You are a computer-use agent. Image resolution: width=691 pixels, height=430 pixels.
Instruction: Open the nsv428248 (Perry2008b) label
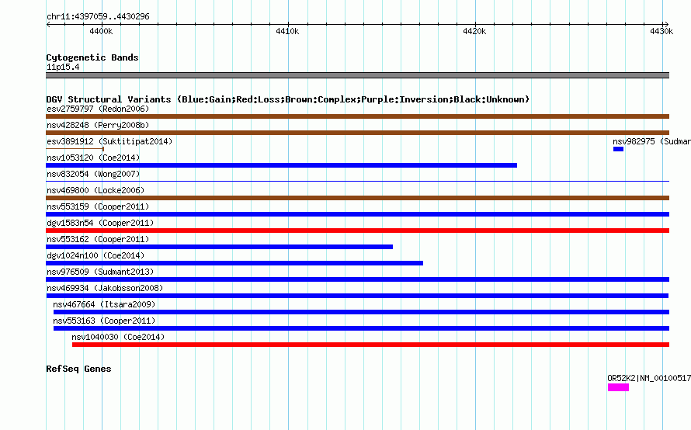[98, 125]
